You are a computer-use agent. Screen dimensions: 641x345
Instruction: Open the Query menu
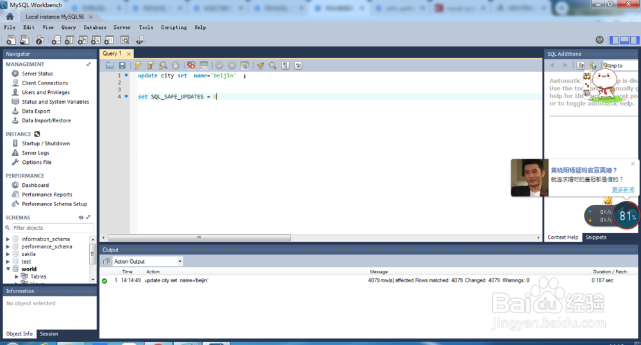(x=69, y=28)
